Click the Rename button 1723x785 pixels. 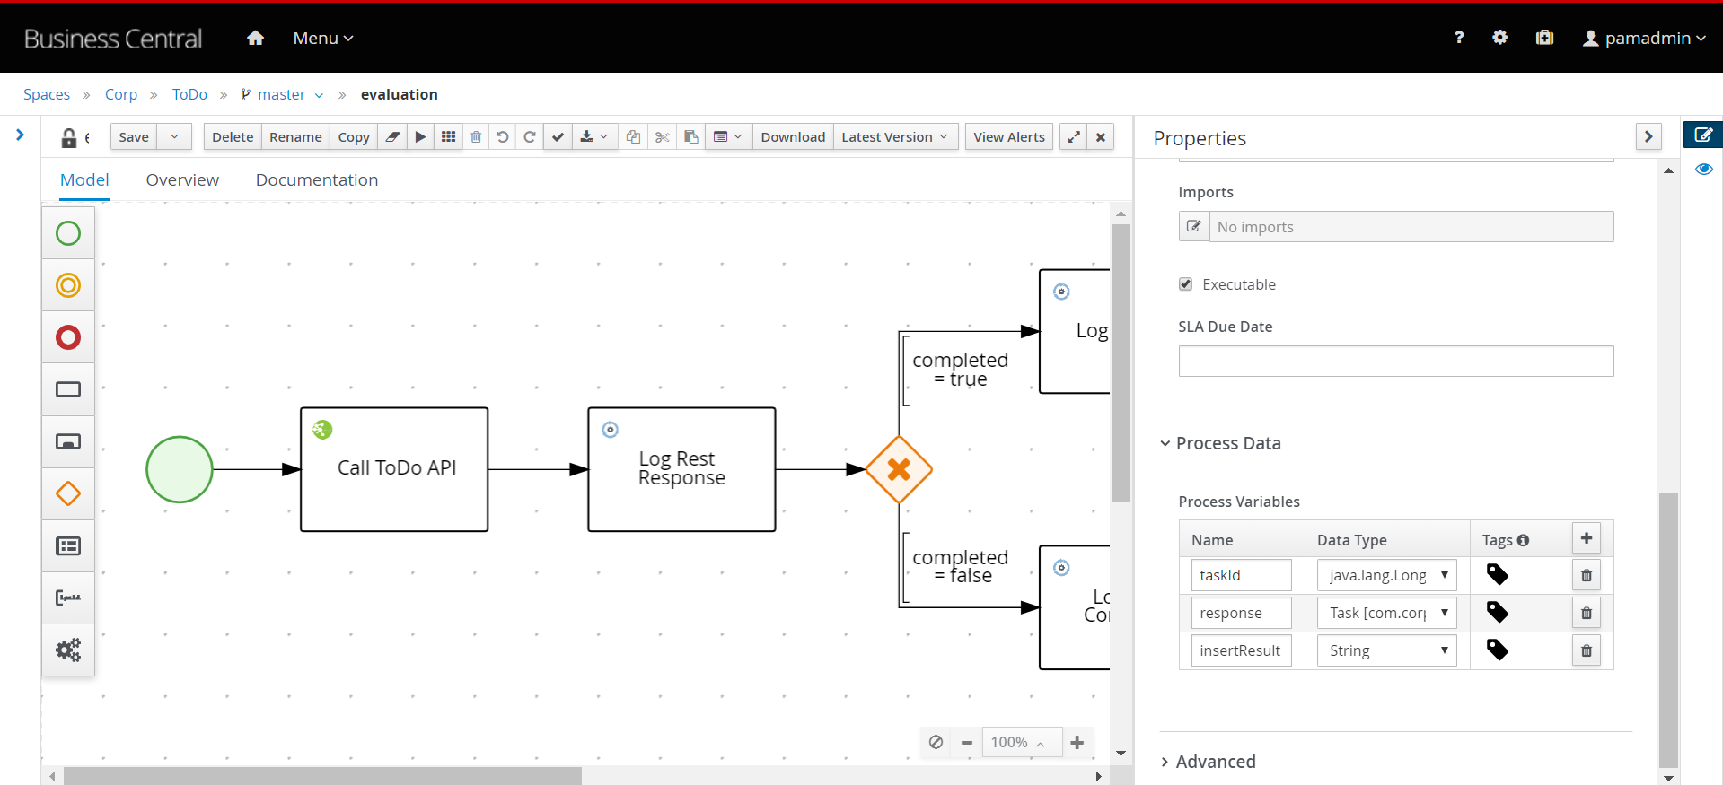[295, 137]
